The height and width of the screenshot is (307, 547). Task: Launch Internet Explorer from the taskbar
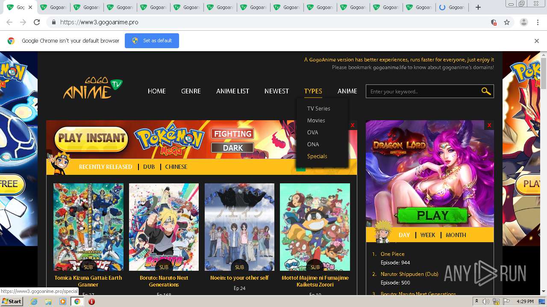(34, 301)
